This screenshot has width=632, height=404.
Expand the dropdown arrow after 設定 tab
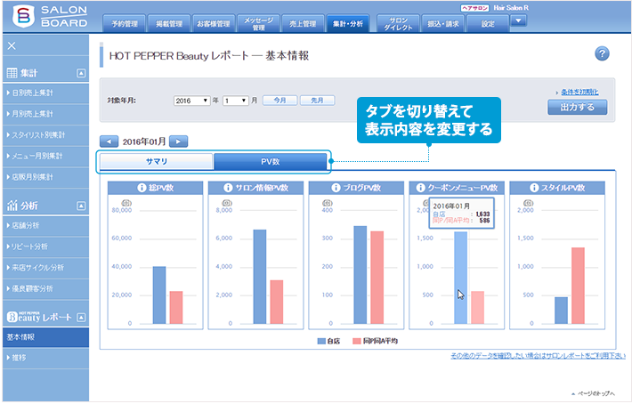tap(518, 20)
